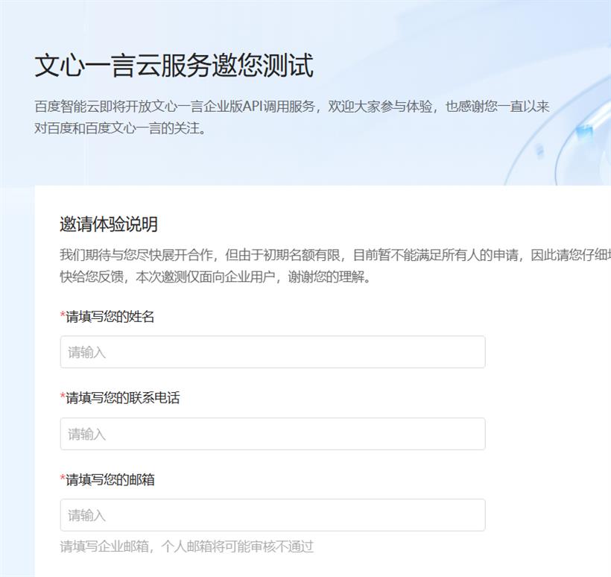Click the line 对百度和百度文心一言的关注
Viewport: 611px width, 577px height.
coord(120,128)
